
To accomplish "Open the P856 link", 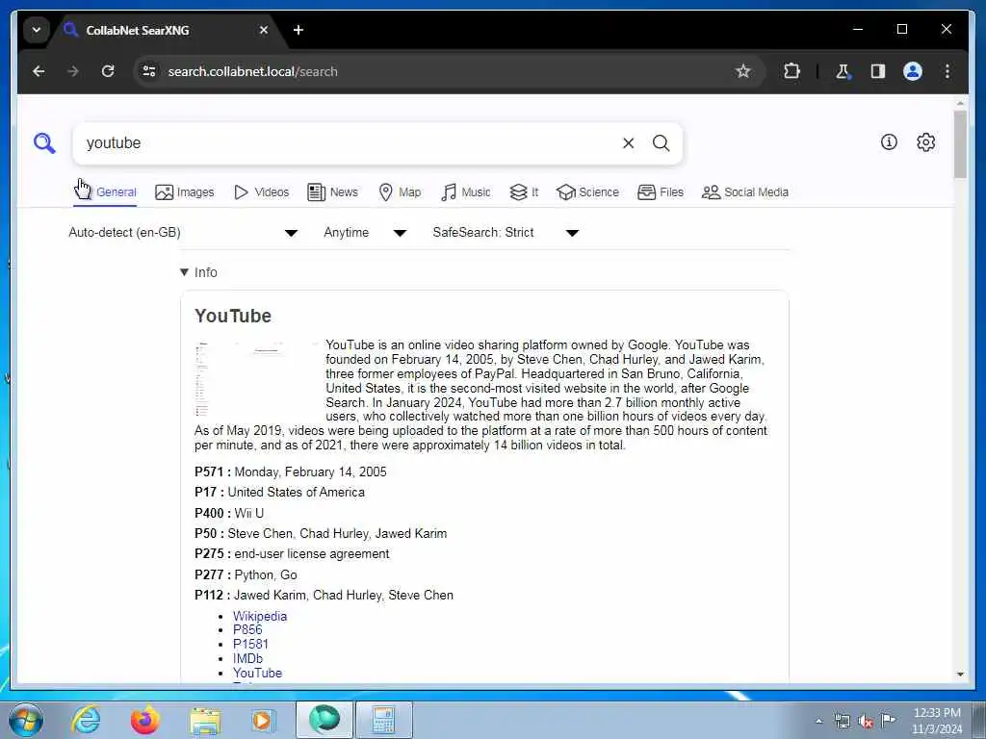I will pyautogui.click(x=247, y=629).
